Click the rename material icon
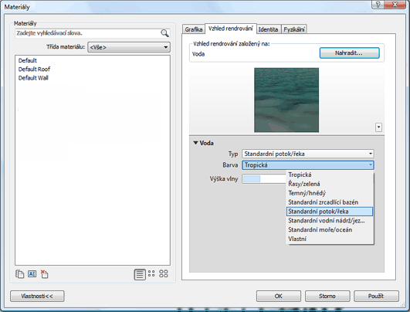Viewport: 410px width, 312px height. click(x=32, y=274)
